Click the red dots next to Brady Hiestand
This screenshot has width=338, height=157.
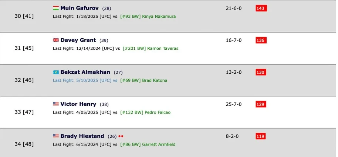121,136
